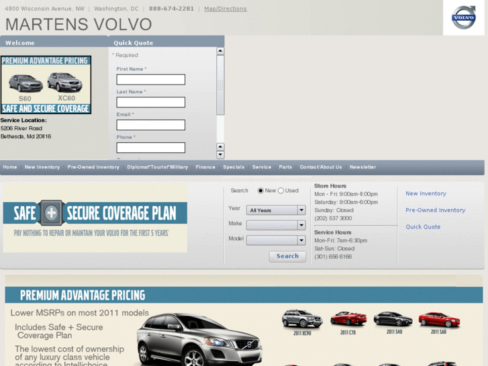488x366 pixels.
Task: Click the Quick Quote scroll up arrow
Action: tap(220, 51)
